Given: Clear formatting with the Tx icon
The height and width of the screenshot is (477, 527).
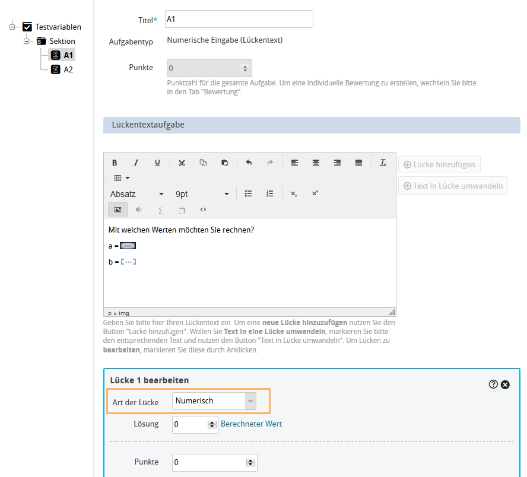Looking at the screenshot, I should (383, 163).
